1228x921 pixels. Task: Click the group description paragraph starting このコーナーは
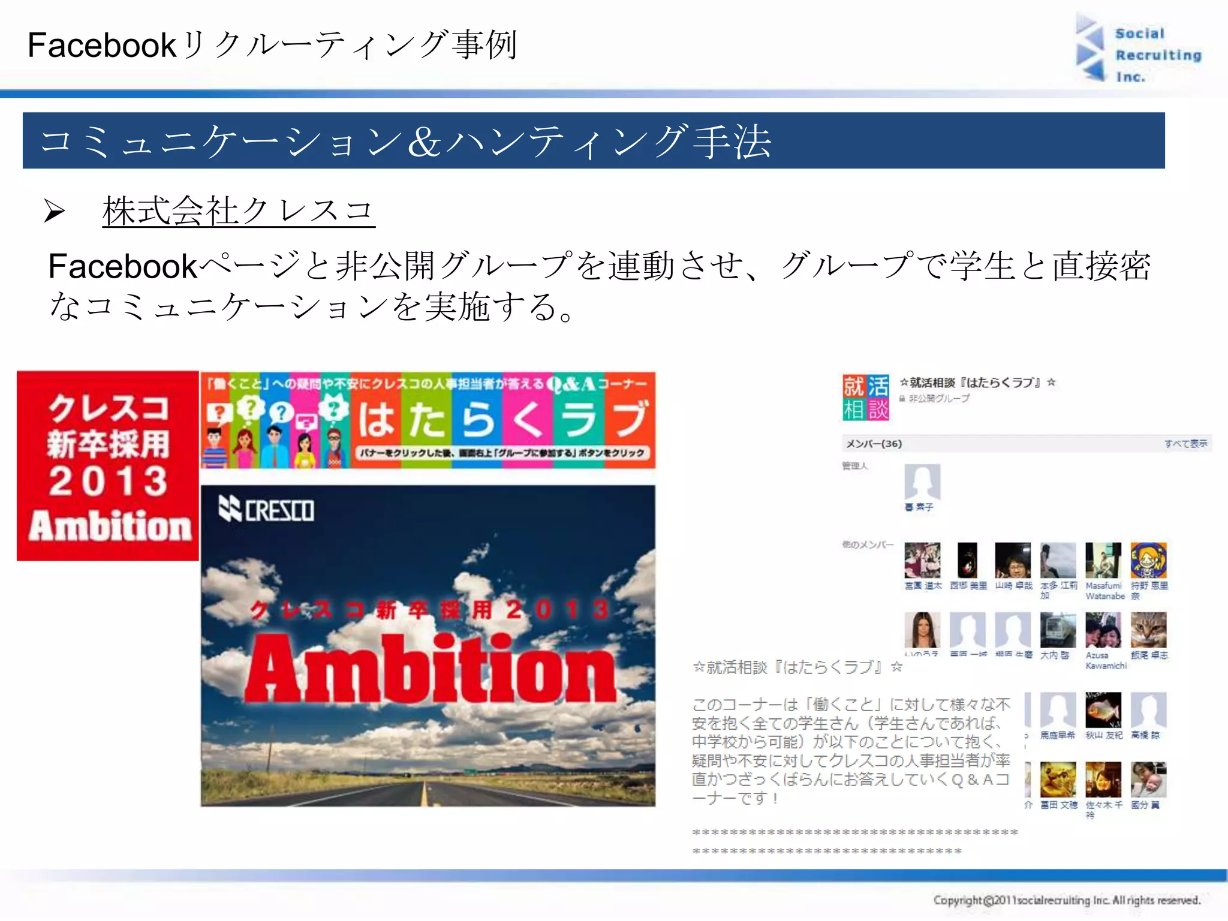(851, 751)
